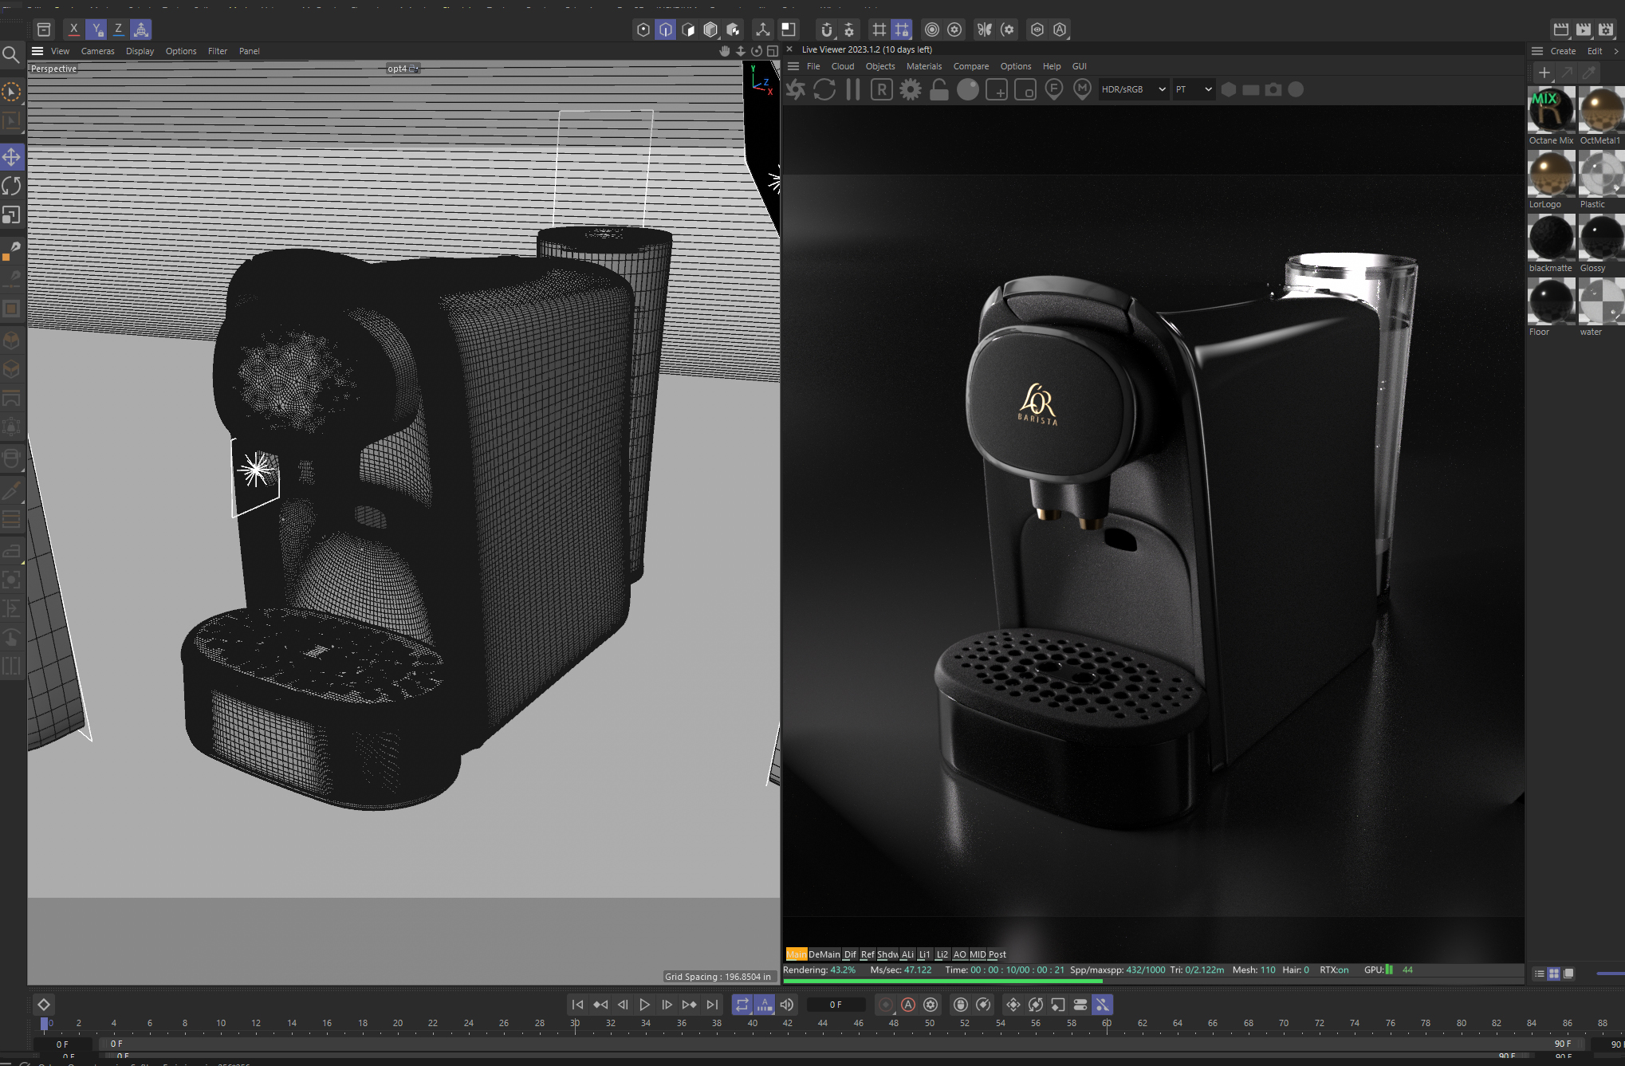Image resolution: width=1625 pixels, height=1066 pixels.
Task: Enable autokeying red A button
Action: pos(908,1005)
